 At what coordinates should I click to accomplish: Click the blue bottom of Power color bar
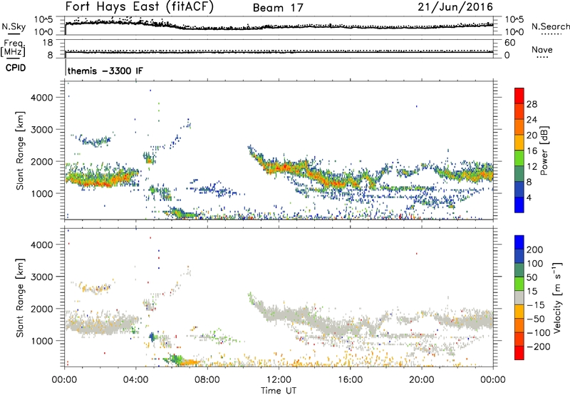(x=519, y=205)
